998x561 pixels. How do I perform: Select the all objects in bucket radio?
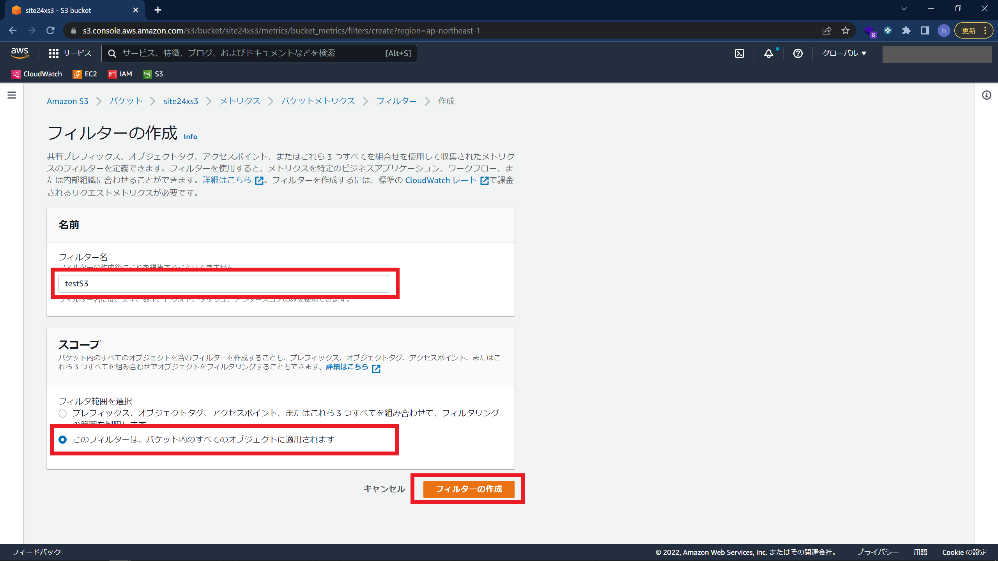[x=62, y=439]
